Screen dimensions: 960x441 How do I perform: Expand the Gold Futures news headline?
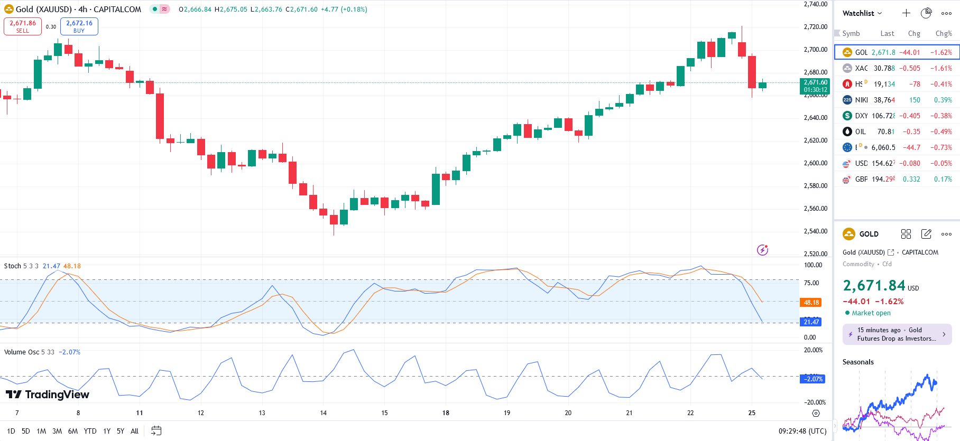point(897,334)
